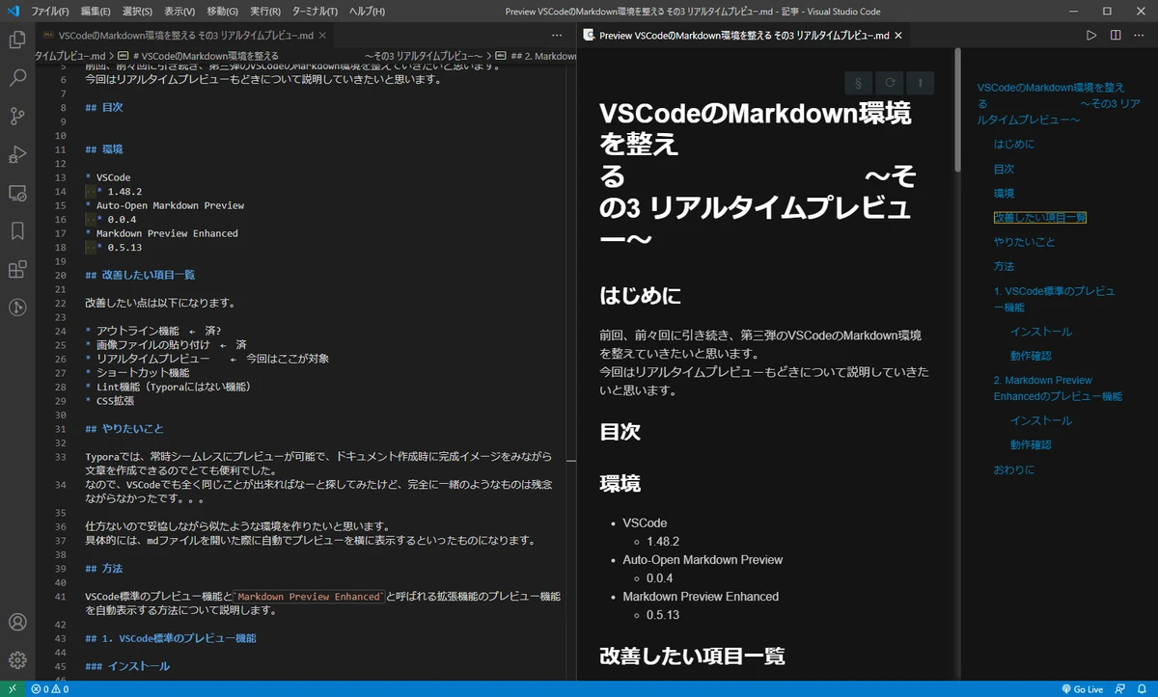Open the Manage gear icon
This screenshot has height=697, width=1158.
[x=17, y=660]
